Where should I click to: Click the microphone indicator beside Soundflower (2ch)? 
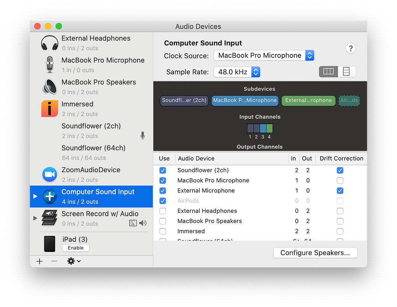tap(143, 135)
